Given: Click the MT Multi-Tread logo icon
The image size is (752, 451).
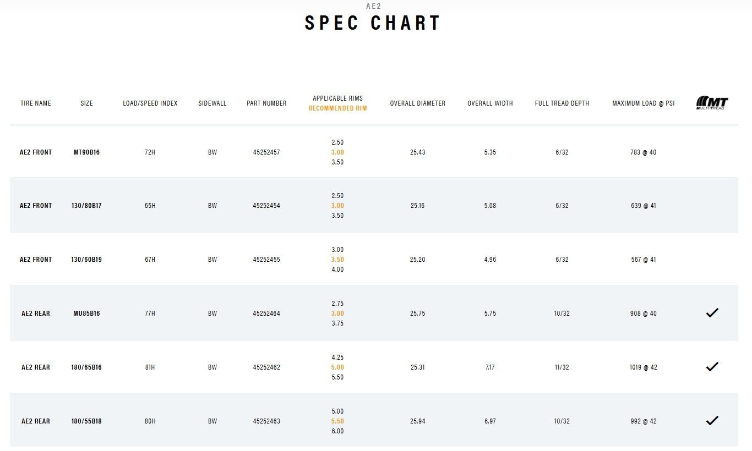Looking at the screenshot, I should point(712,103).
